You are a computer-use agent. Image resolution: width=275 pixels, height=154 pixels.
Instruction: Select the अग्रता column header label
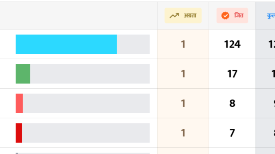(x=190, y=15)
